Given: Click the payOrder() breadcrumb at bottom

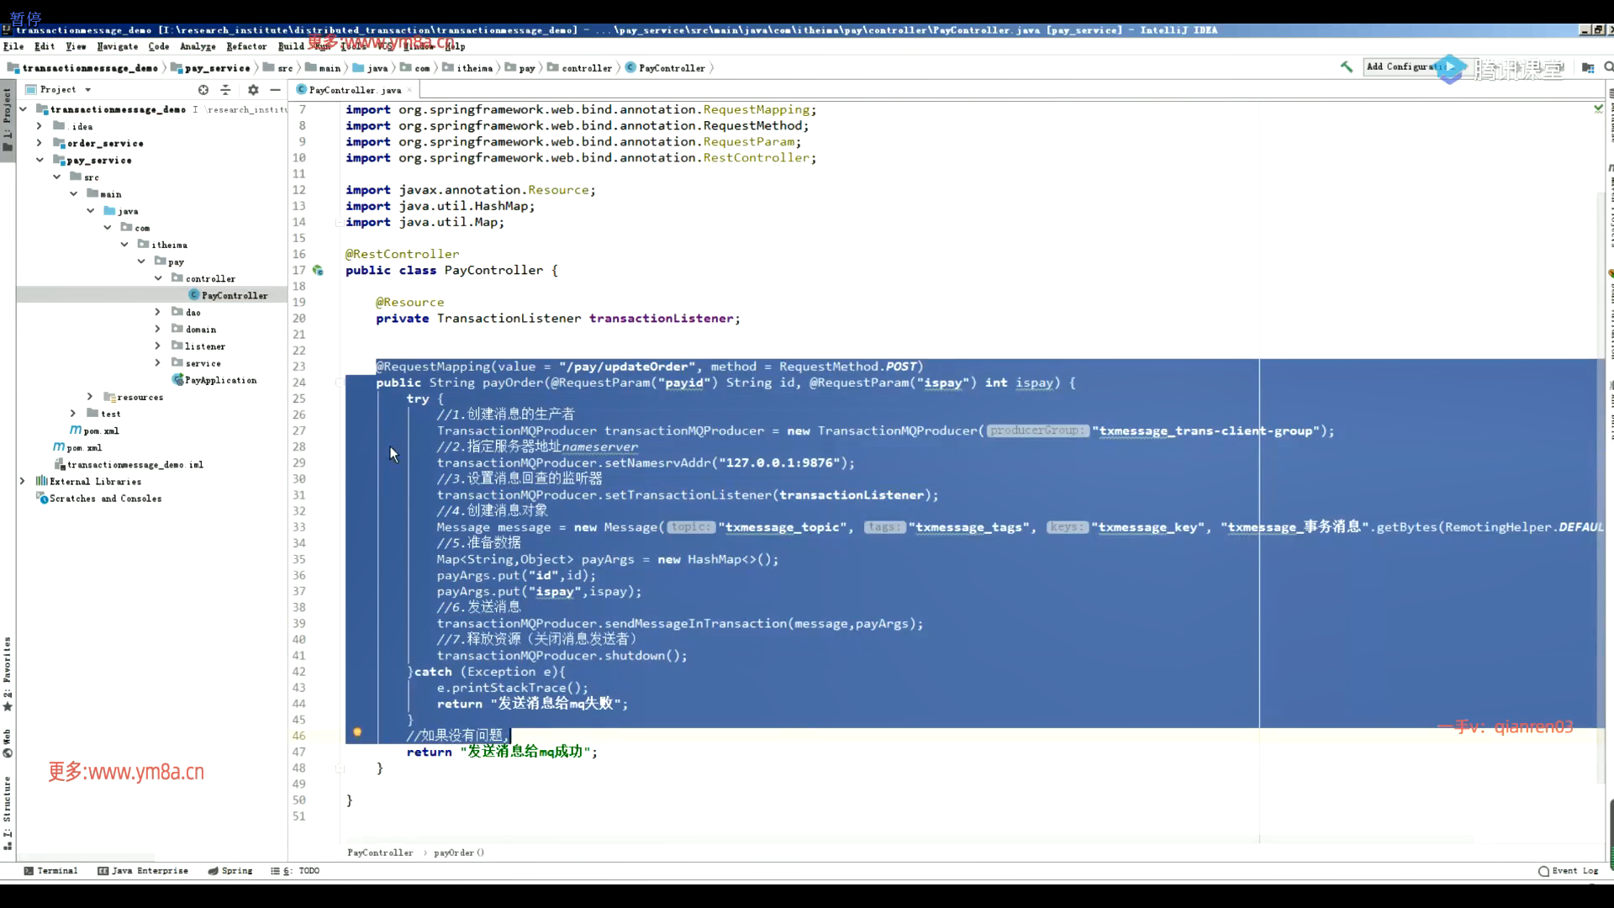Looking at the screenshot, I should click(458, 853).
